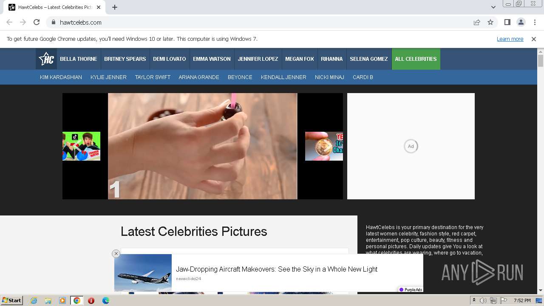Go to Beyonce link
The width and height of the screenshot is (544, 306).
(x=240, y=77)
